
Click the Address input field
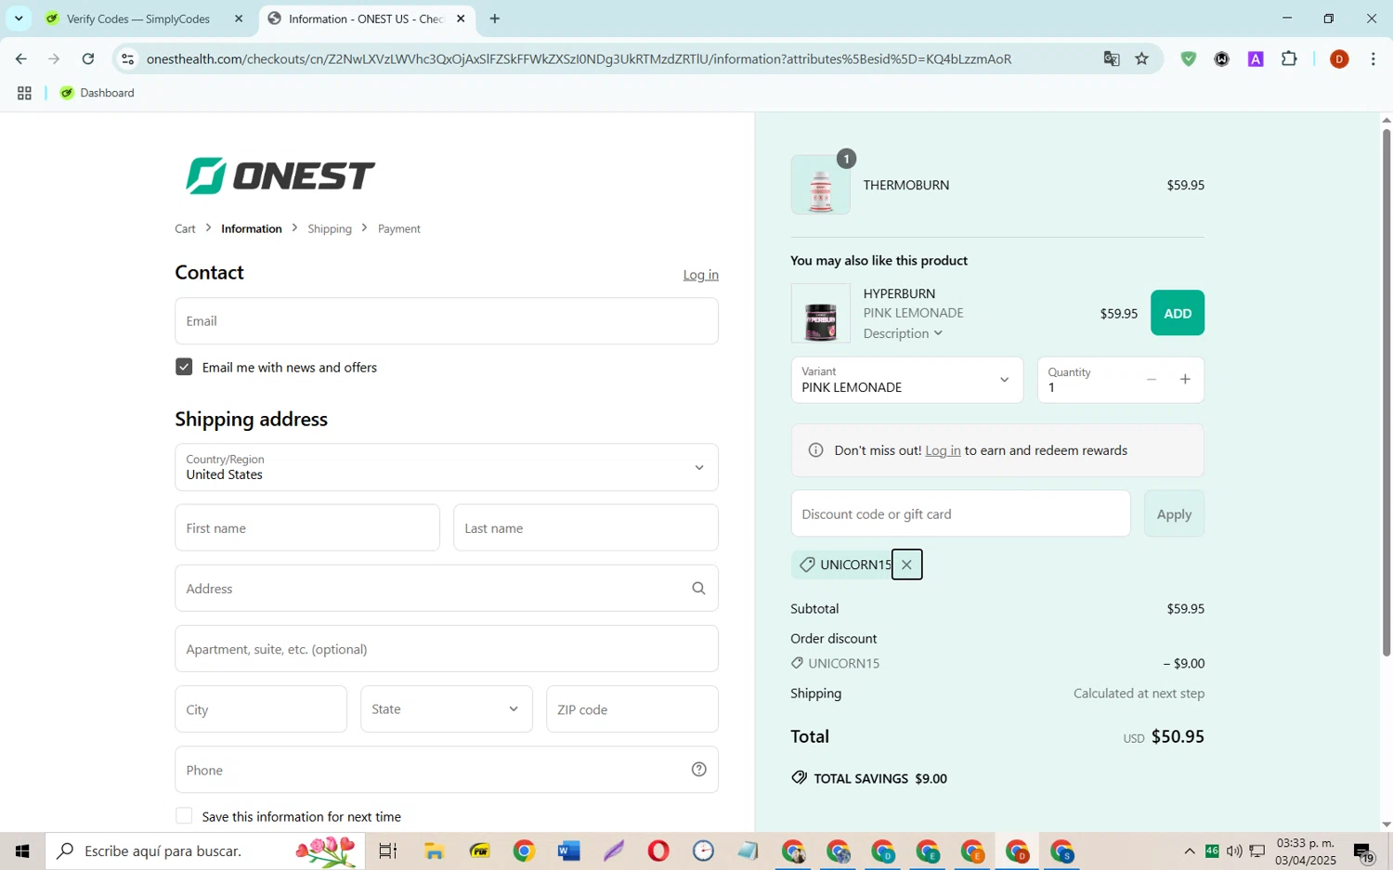pos(447,589)
